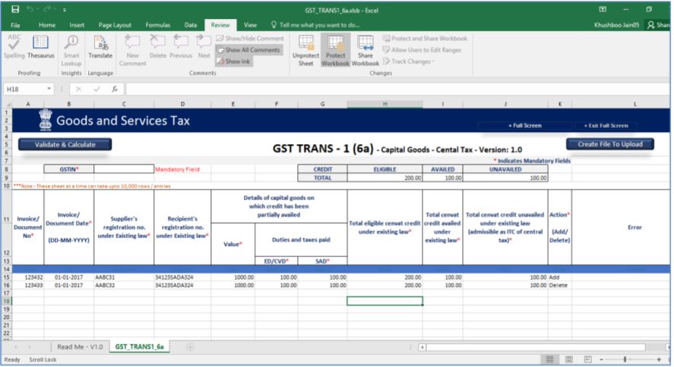The height and width of the screenshot is (367, 674).
Task: Click the Action cell reading Add
Action: 560,278
